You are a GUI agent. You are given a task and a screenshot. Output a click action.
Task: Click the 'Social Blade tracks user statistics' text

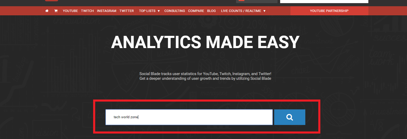pos(205,74)
